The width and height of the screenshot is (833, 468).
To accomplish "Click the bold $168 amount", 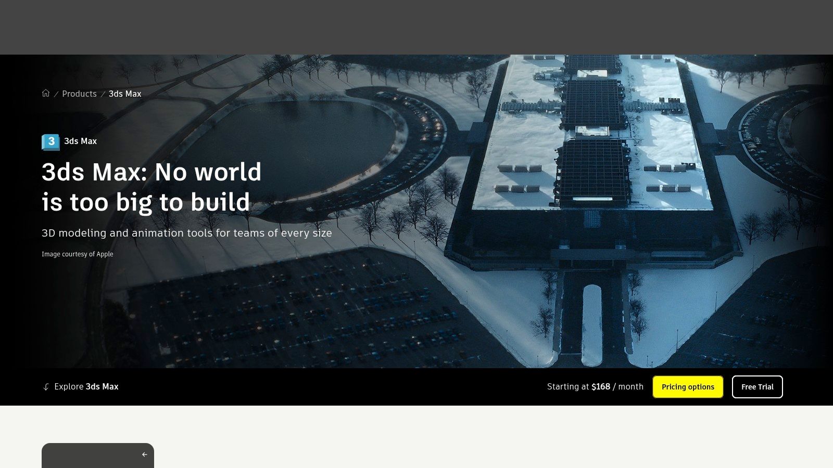I will (x=601, y=387).
